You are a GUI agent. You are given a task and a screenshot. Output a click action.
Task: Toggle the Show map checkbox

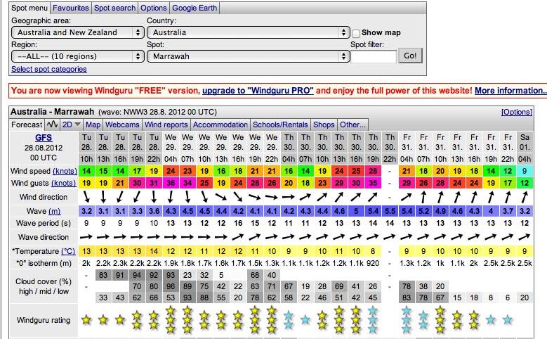click(x=356, y=33)
